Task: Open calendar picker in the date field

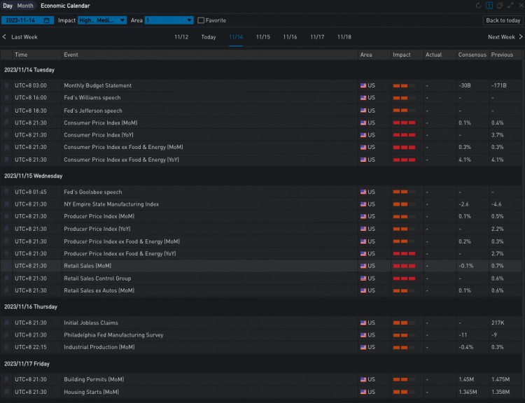Action: [x=46, y=21]
